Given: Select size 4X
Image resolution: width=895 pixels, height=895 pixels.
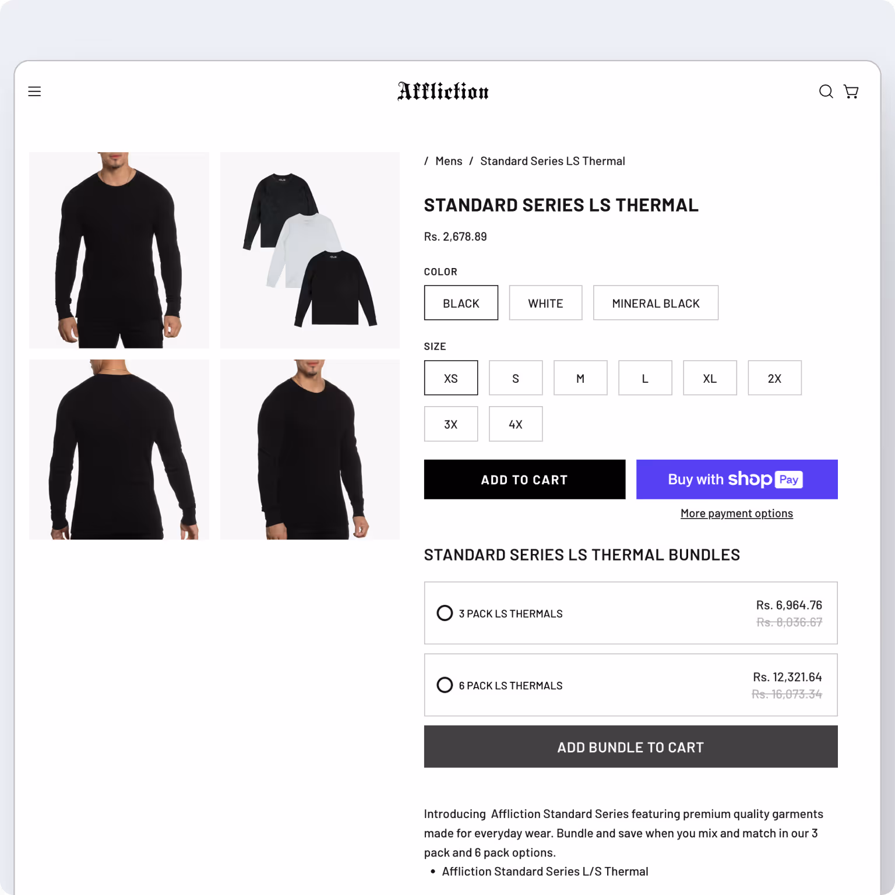Looking at the screenshot, I should pos(516,424).
